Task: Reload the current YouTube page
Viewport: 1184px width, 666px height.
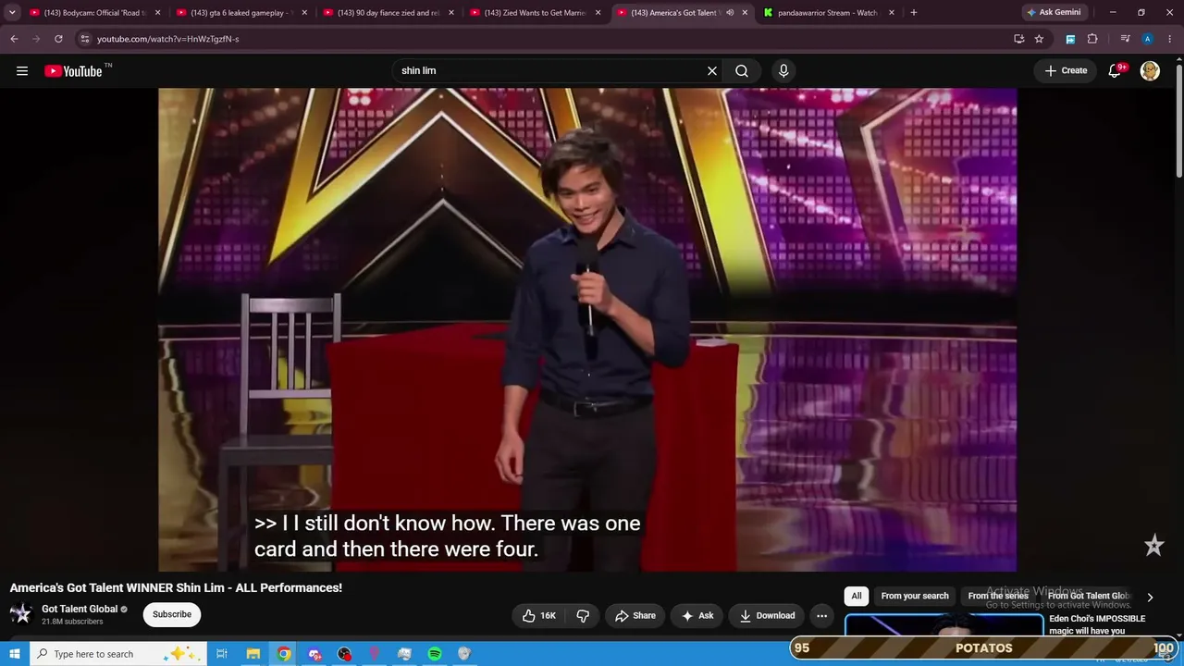Action: pyautogui.click(x=58, y=39)
